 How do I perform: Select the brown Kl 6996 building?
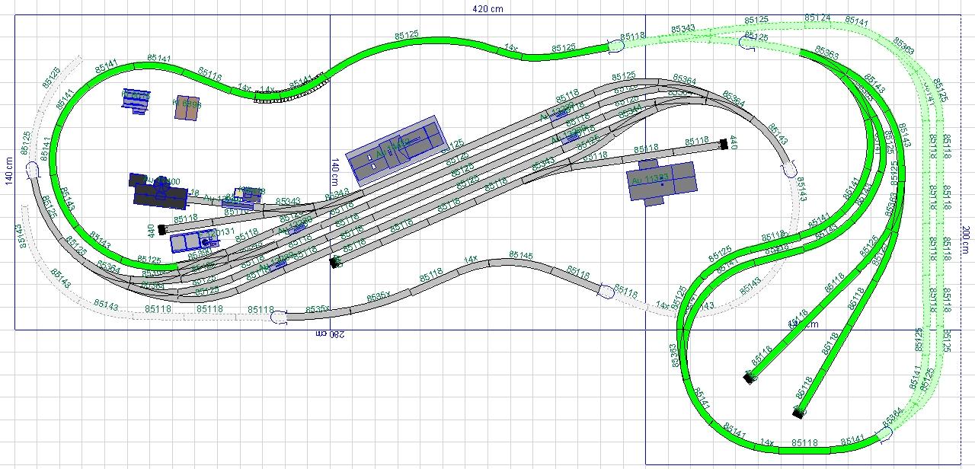187,108
